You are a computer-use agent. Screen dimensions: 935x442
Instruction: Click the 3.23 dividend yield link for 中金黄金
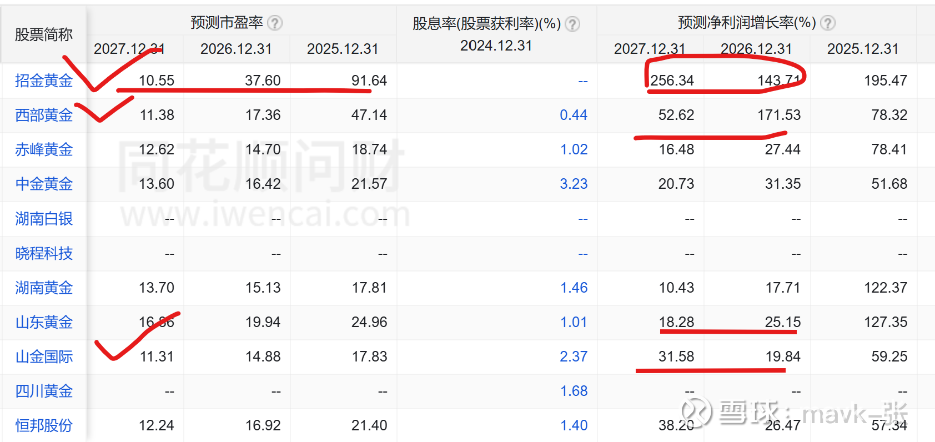pyautogui.click(x=574, y=184)
